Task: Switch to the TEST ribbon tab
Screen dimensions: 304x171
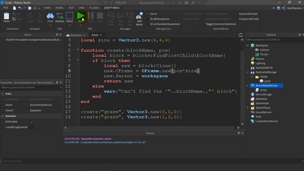Action: pyautogui.click(x=71, y=8)
